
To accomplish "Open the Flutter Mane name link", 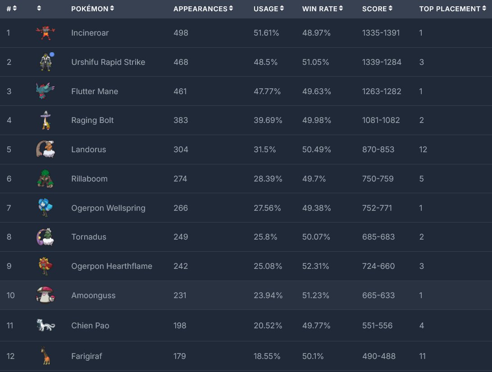I will [x=95, y=91].
